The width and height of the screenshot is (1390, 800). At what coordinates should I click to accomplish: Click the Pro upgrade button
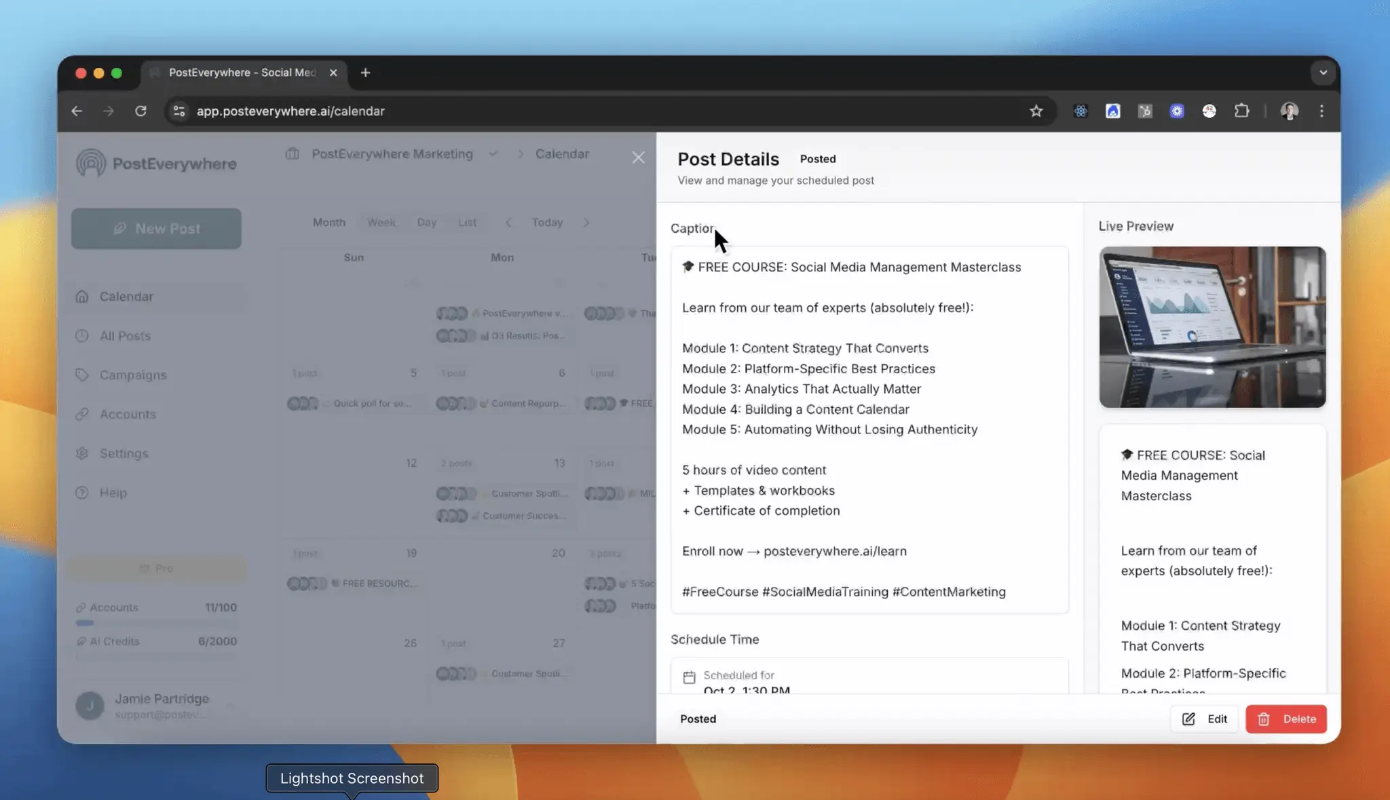[x=156, y=568]
